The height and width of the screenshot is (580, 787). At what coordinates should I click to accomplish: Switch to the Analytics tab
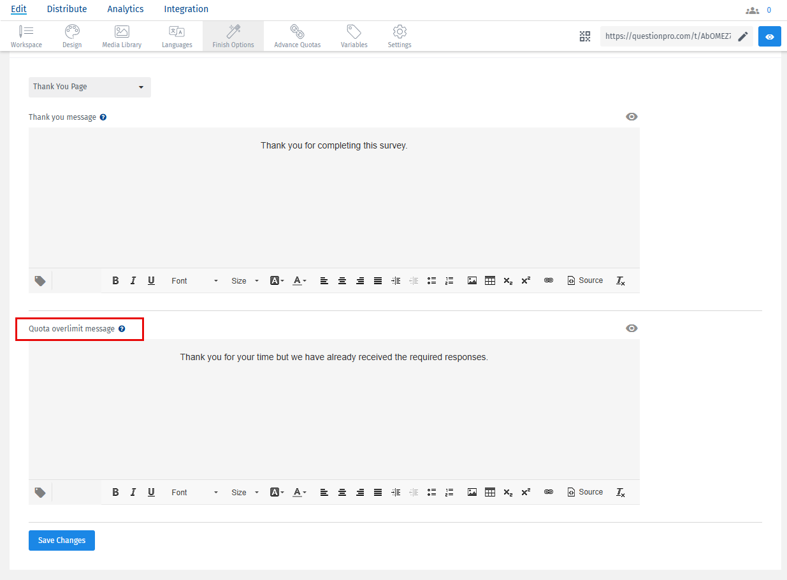126,9
